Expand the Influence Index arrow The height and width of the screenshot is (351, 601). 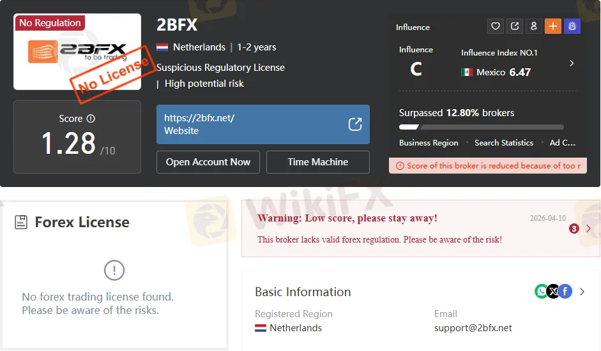click(572, 63)
